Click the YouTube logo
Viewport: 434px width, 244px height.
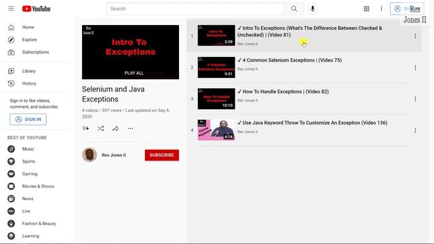[x=36, y=9]
